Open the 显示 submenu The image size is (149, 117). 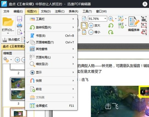click(51, 72)
